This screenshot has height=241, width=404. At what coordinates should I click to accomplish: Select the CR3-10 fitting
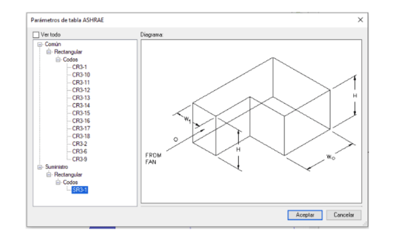coord(81,75)
